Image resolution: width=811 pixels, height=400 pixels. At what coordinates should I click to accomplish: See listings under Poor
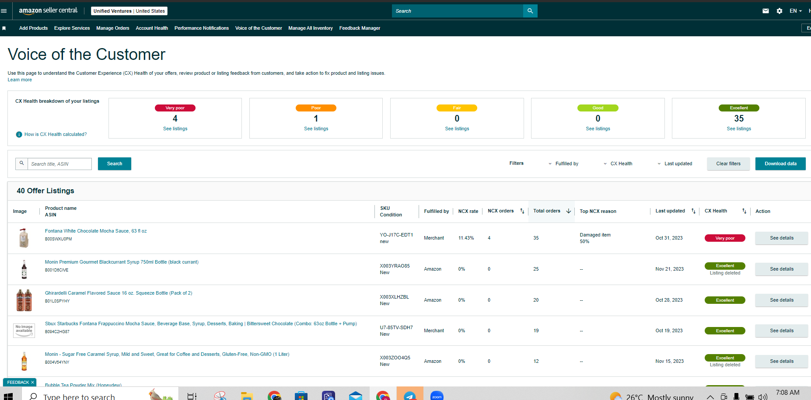point(316,129)
